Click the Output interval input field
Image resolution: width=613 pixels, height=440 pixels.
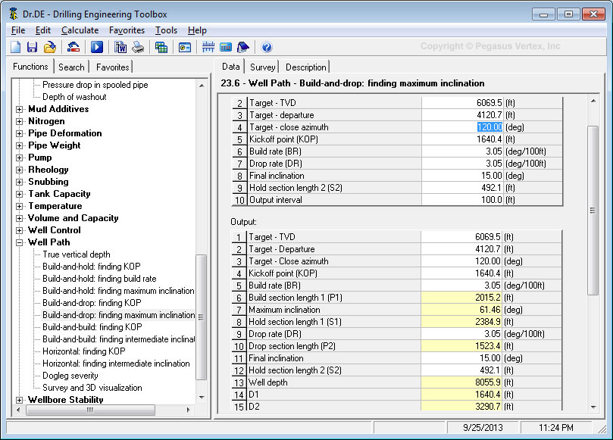coord(462,200)
